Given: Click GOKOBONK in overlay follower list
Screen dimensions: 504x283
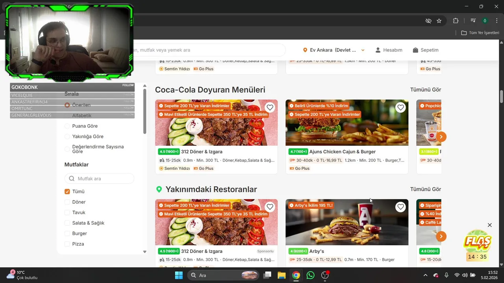Looking at the screenshot, I should click(24, 87).
